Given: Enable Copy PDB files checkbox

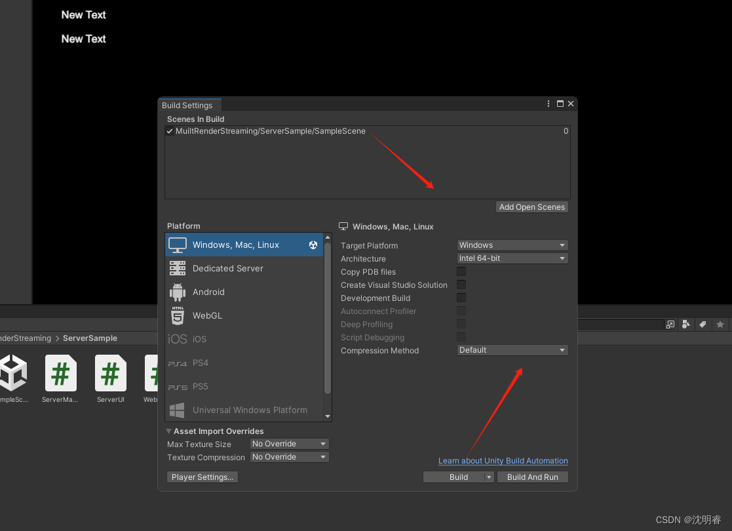Looking at the screenshot, I should [x=461, y=271].
